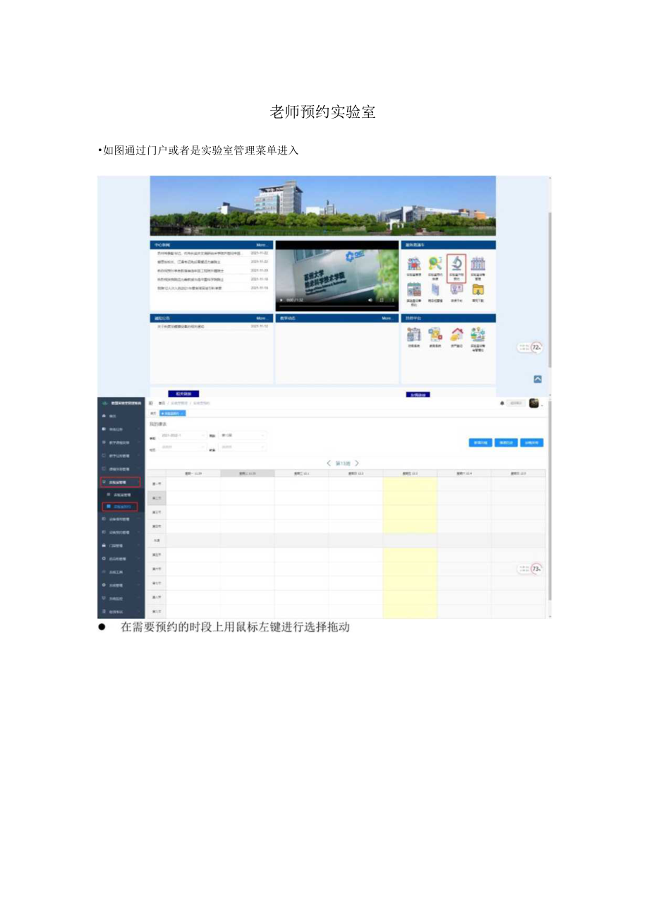Open the microscope lab reservation service icon
Viewport: 649px width, 918px height.
[x=458, y=263]
